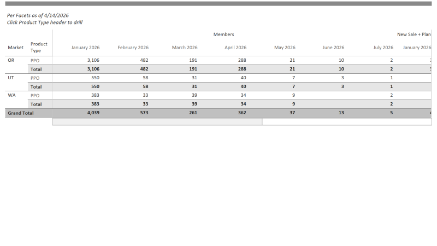
Task: Click the July 2026 column header
Action: pyautogui.click(x=383, y=48)
